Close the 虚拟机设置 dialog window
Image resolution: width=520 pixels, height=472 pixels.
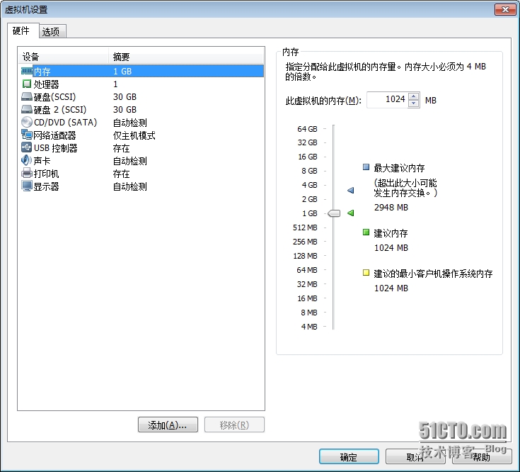[x=505, y=10]
